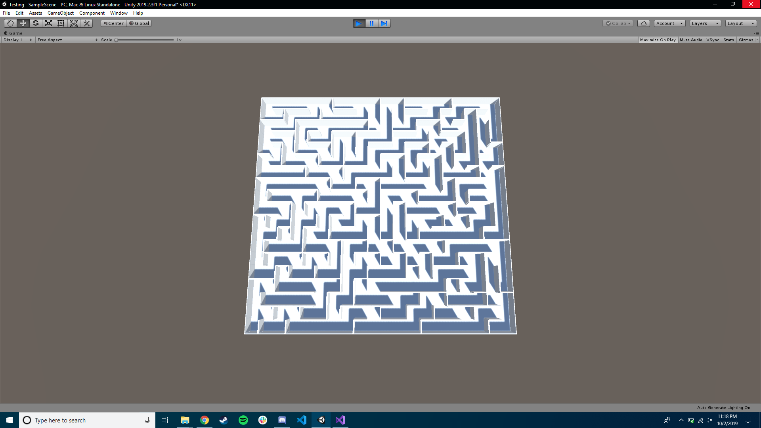
Task: Open network settings tray icon
Action: click(x=701, y=420)
